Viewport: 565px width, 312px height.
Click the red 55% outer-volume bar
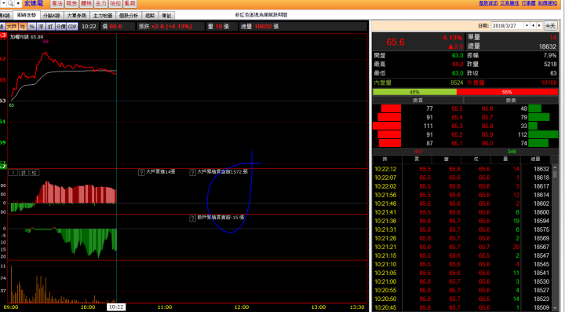[x=508, y=92]
